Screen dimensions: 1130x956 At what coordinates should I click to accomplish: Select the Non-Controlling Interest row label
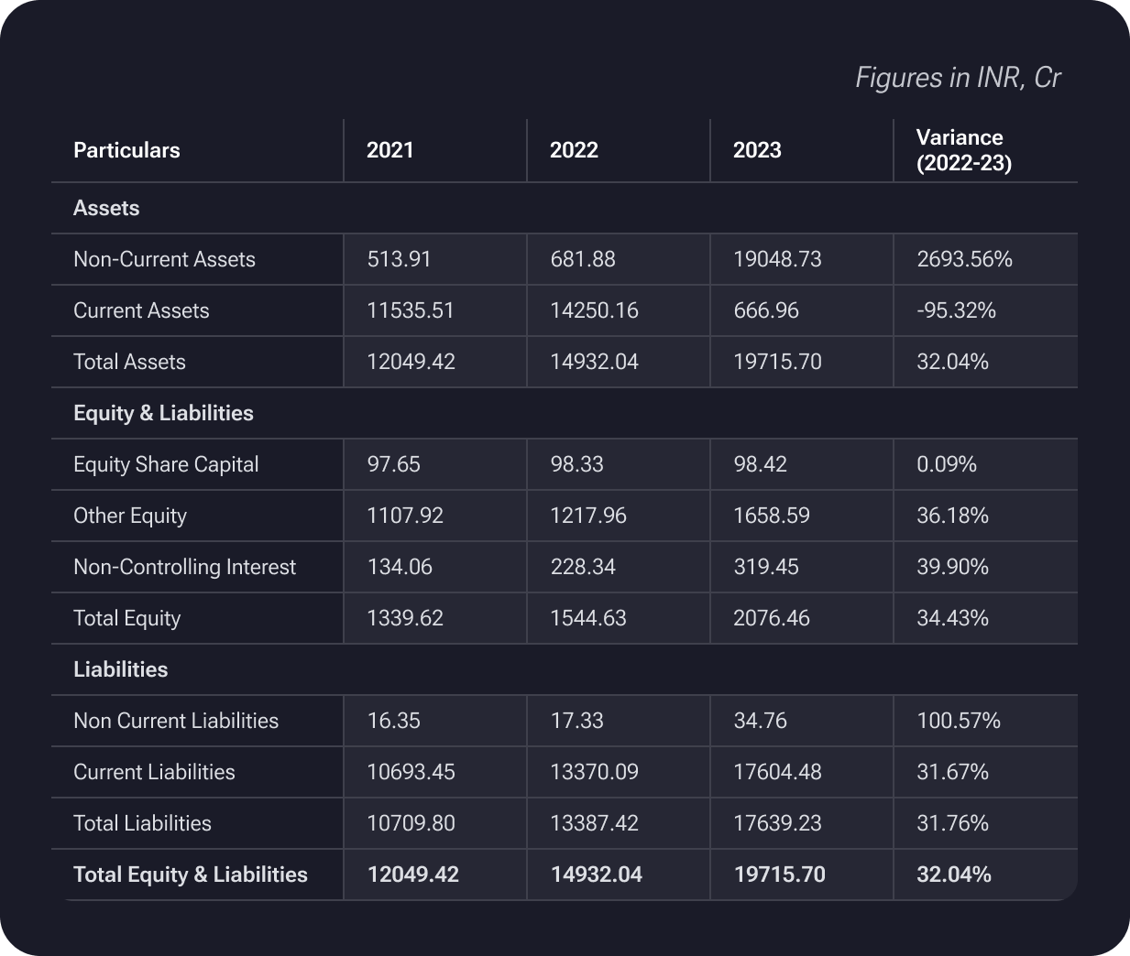pos(184,567)
